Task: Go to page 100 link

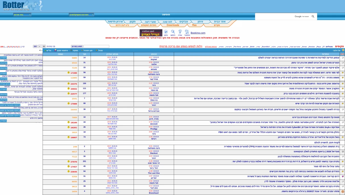Action: [2, 47]
